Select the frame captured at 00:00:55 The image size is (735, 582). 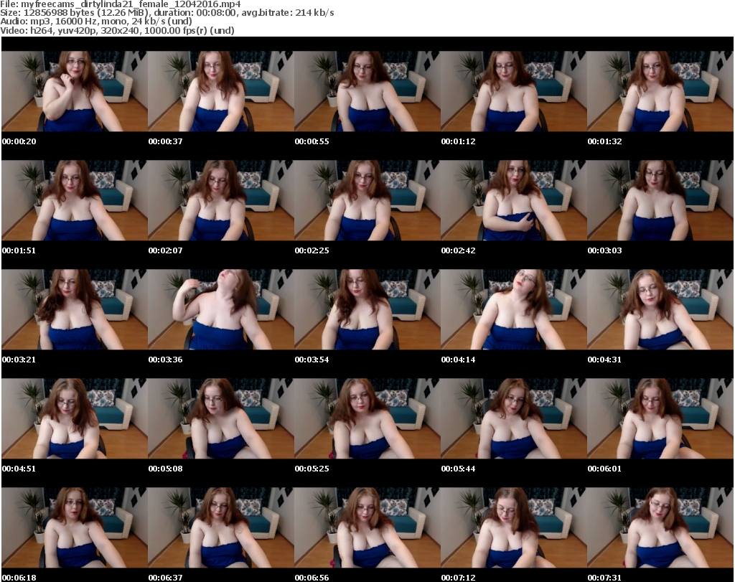click(367, 91)
